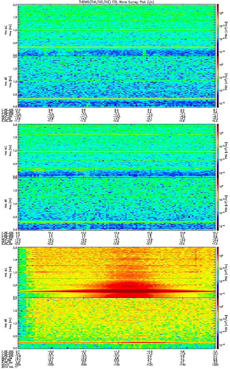
Task: Click the 1120 time tick label
Action: pos(149,365)
